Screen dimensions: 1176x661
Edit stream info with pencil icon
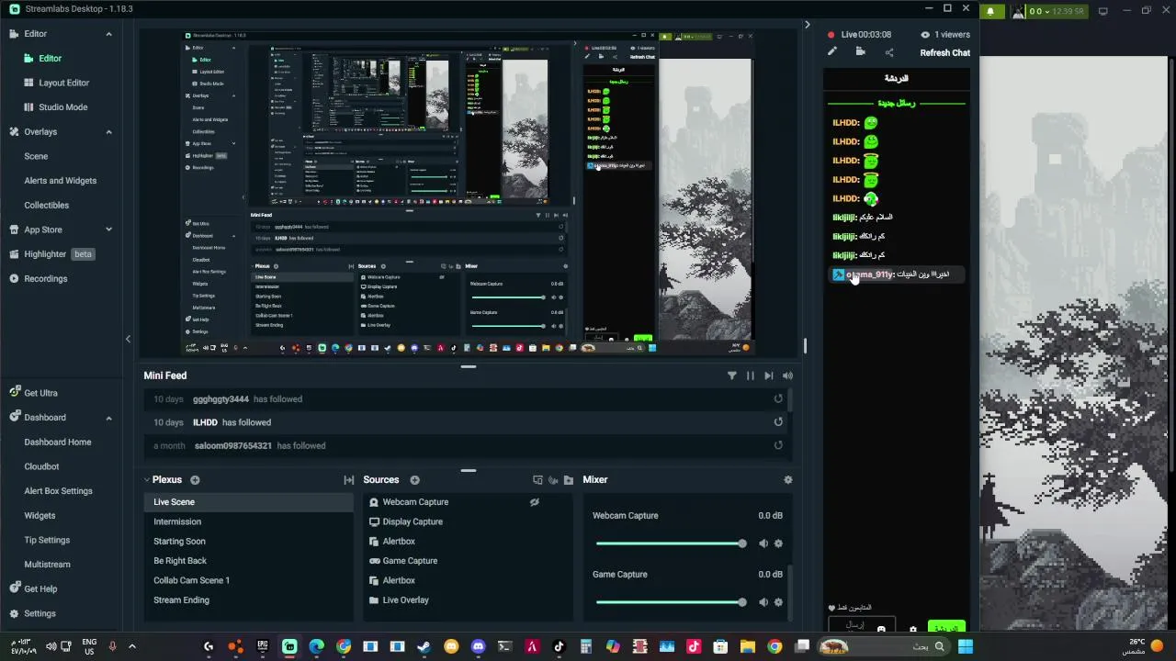(x=832, y=52)
